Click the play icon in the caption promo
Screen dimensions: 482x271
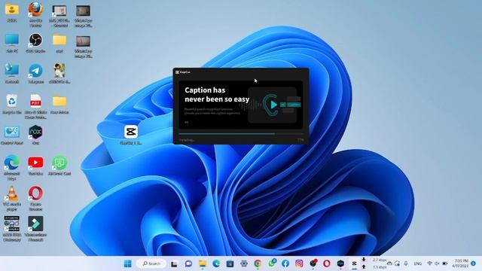[273, 105]
